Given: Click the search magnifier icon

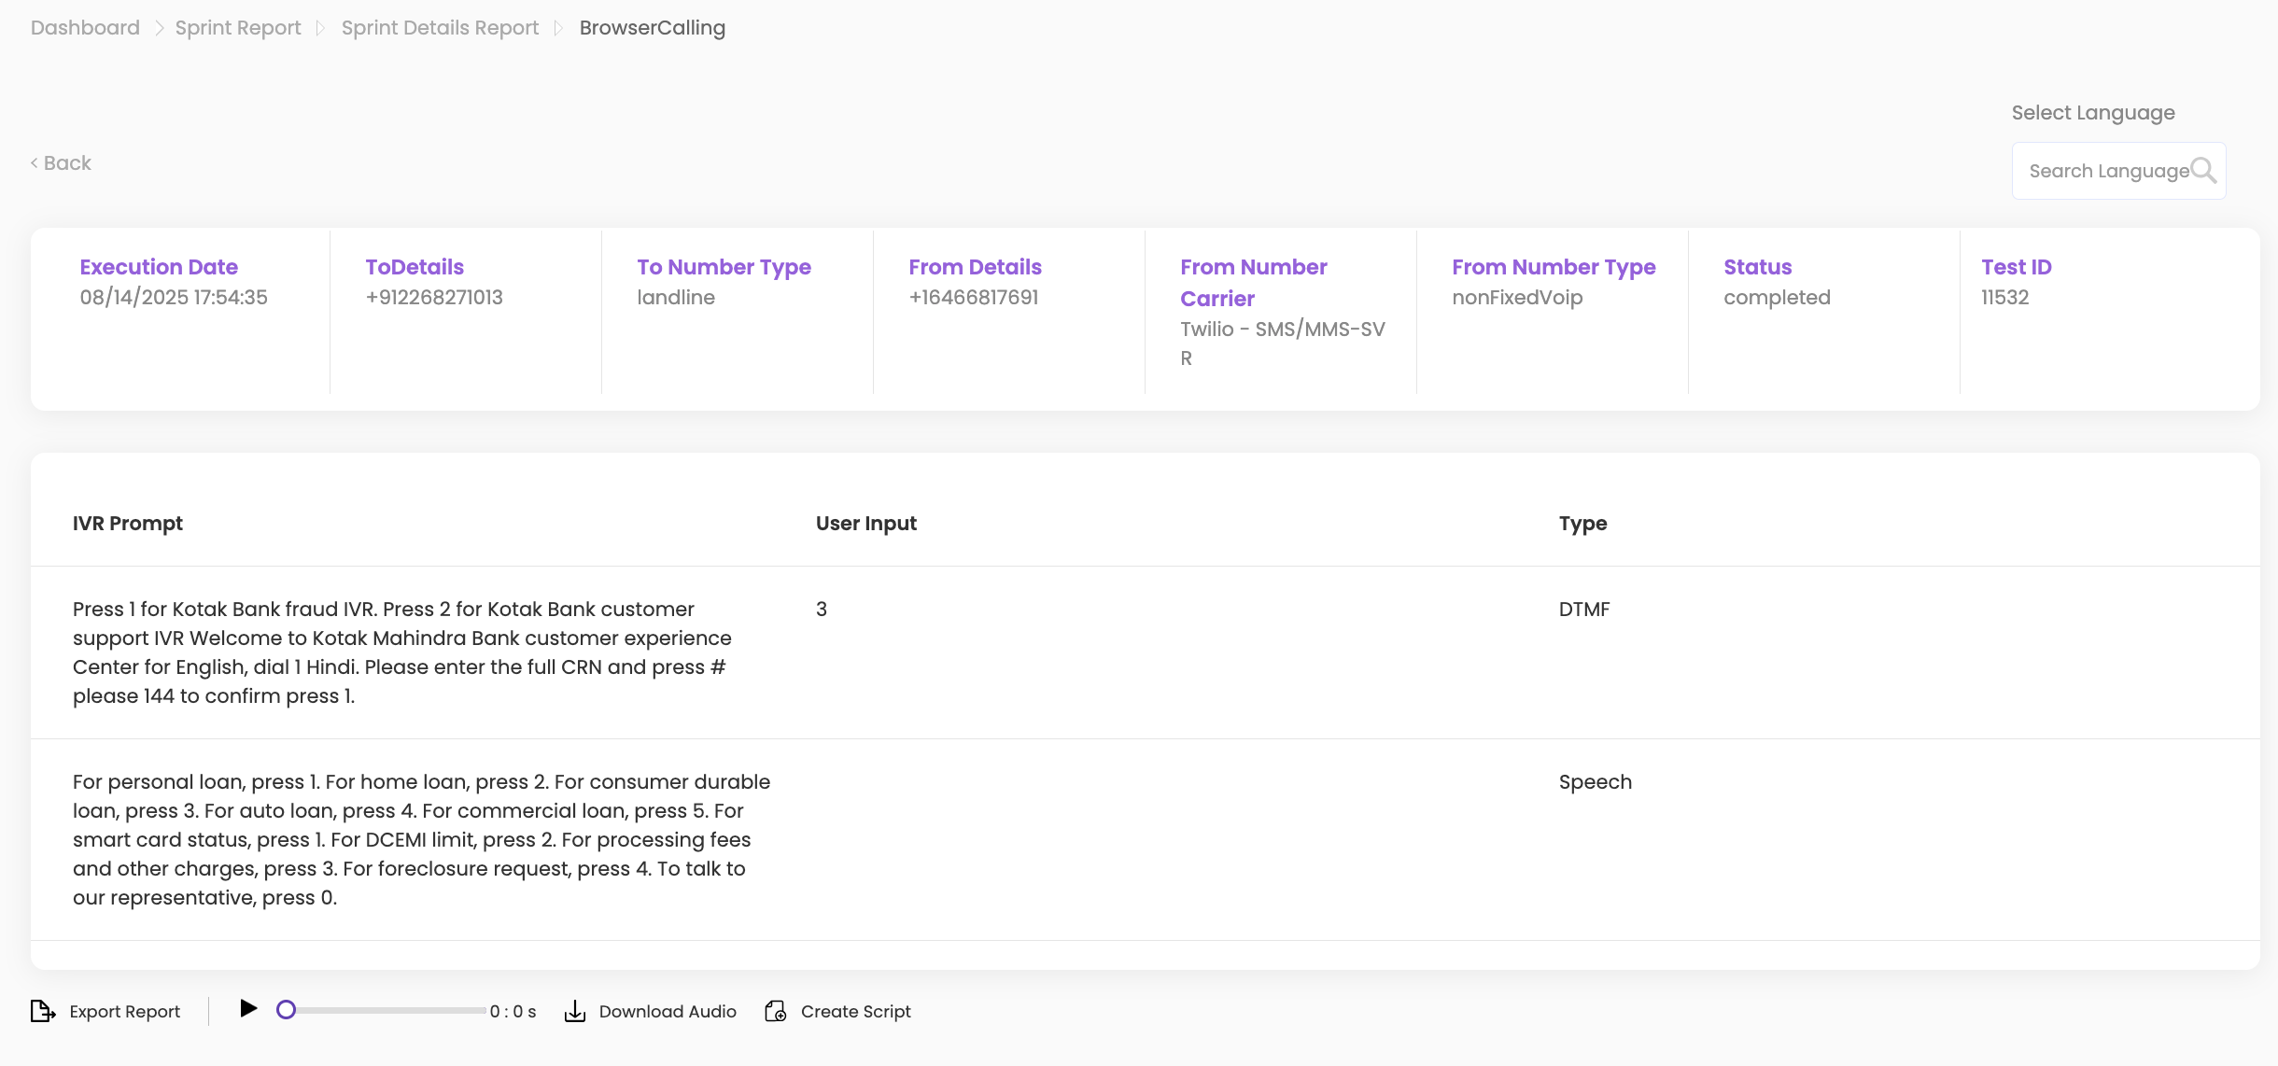Looking at the screenshot, I should (x=2203, y=170).
